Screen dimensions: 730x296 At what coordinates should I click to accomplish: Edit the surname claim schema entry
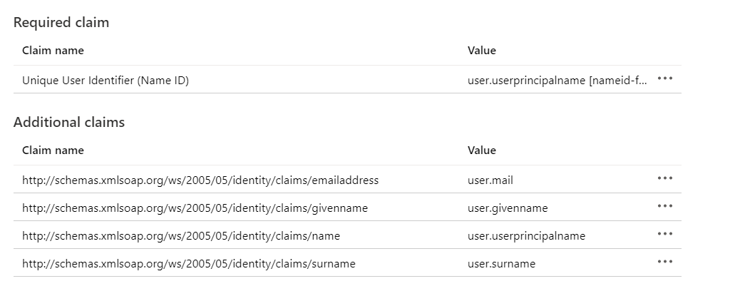[189, 264]
